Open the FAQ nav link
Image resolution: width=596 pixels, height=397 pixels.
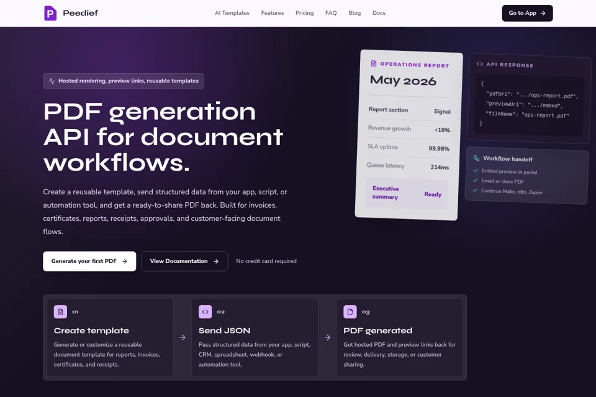331,13
